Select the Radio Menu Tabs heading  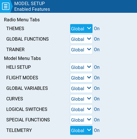point(22,20)
